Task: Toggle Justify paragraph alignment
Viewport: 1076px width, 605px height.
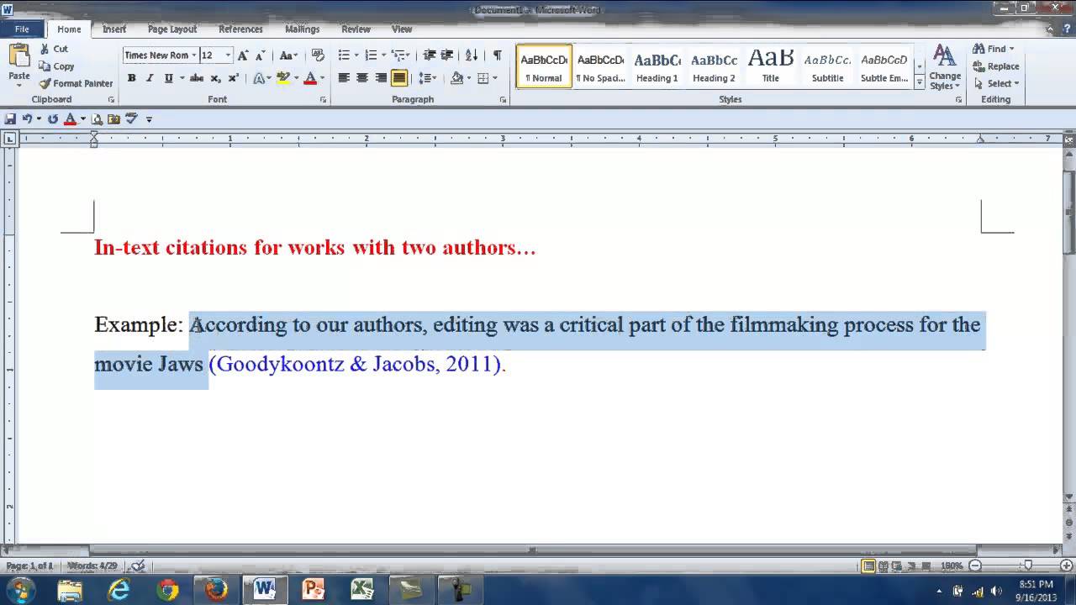Action: pyautogui.click(x=399, y=78)
